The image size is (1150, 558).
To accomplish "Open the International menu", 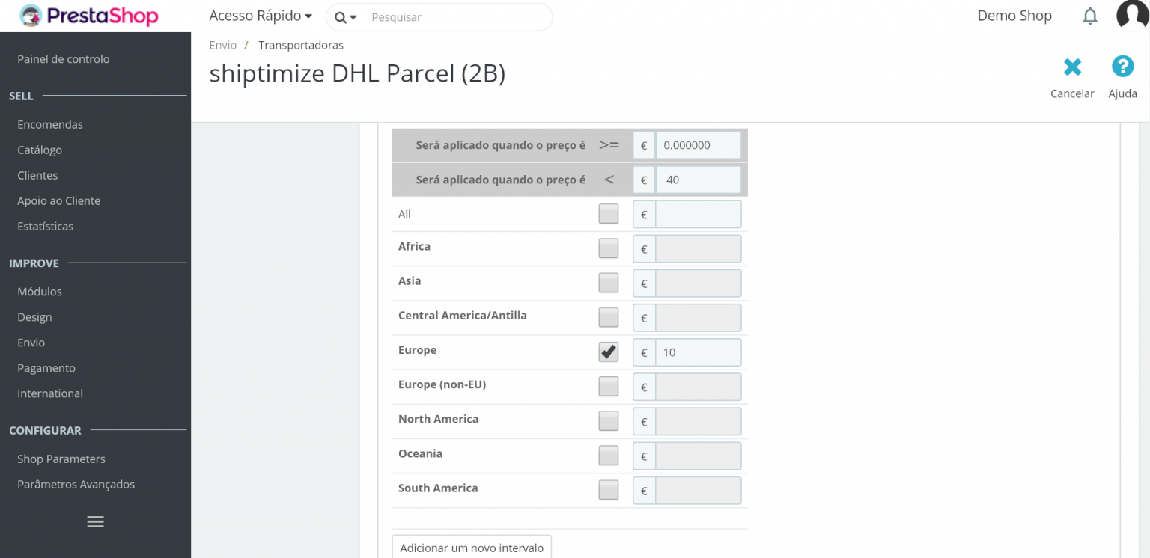I will [50, 393].
